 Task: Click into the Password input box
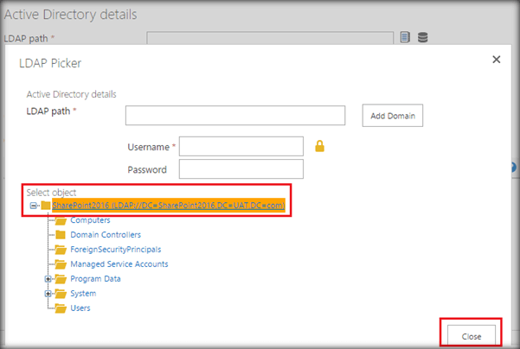coord(241,169)
